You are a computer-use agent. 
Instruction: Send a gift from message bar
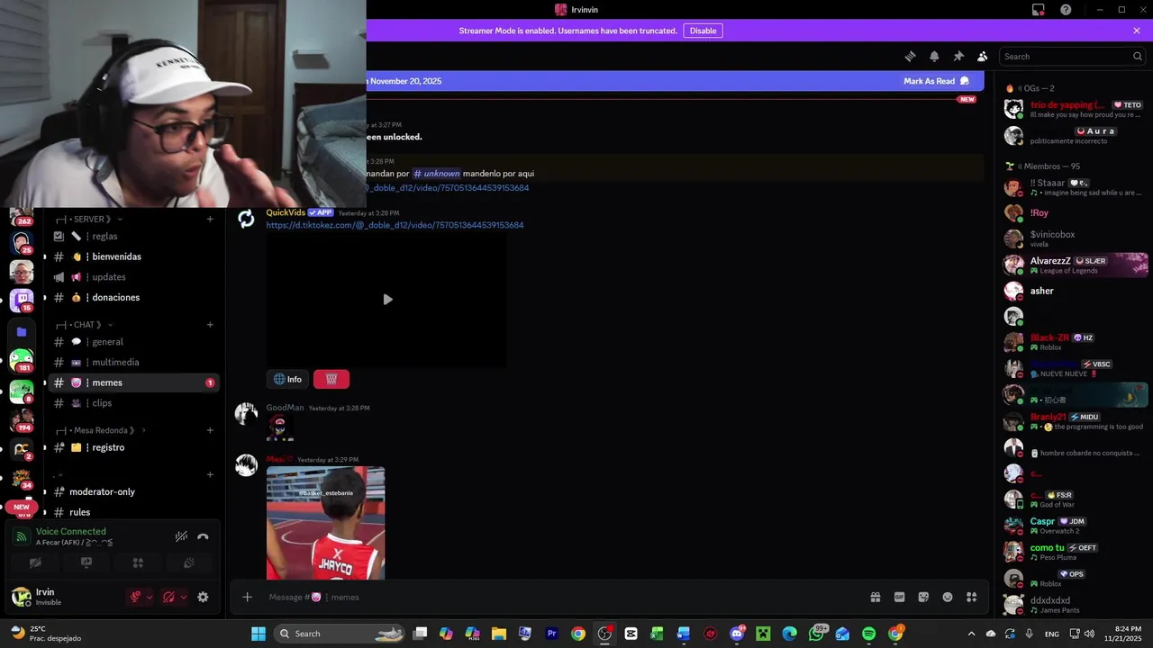[x=875, y=597]
